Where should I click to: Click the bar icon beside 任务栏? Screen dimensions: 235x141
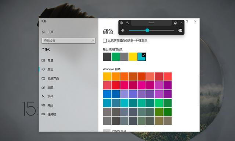pos(43,114)
